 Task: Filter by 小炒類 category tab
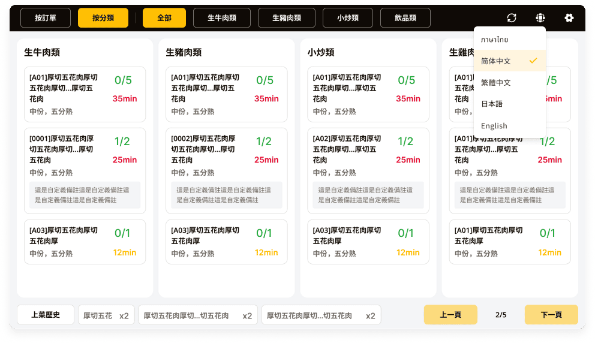tap(348, 18)
